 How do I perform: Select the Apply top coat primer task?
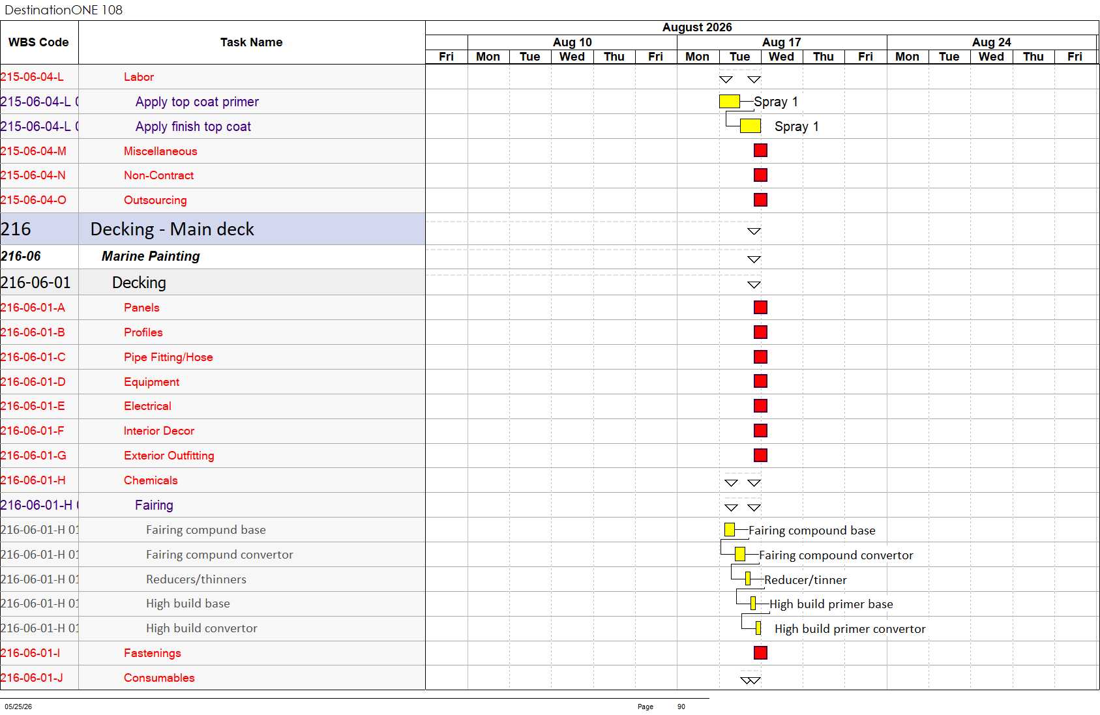197,102
